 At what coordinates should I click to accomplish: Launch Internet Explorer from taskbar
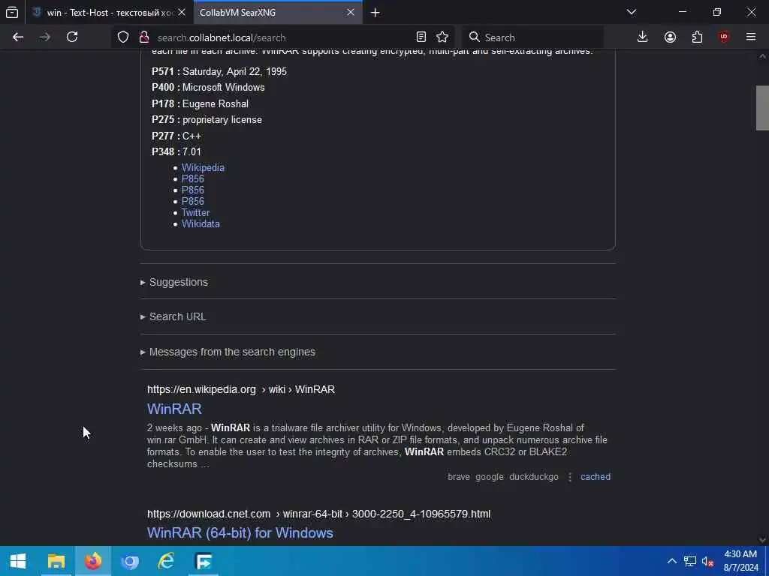point(166,561)
